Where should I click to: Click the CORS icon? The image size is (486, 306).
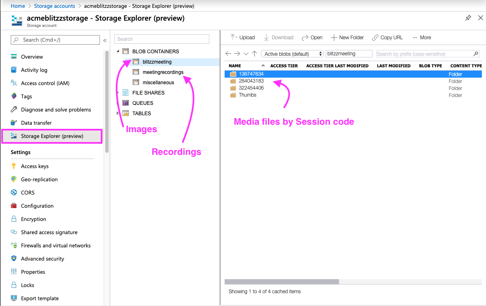pyautogui.click(x=14, y=192)
